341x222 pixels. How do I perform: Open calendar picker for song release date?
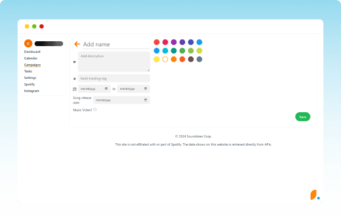click(146, 100)
